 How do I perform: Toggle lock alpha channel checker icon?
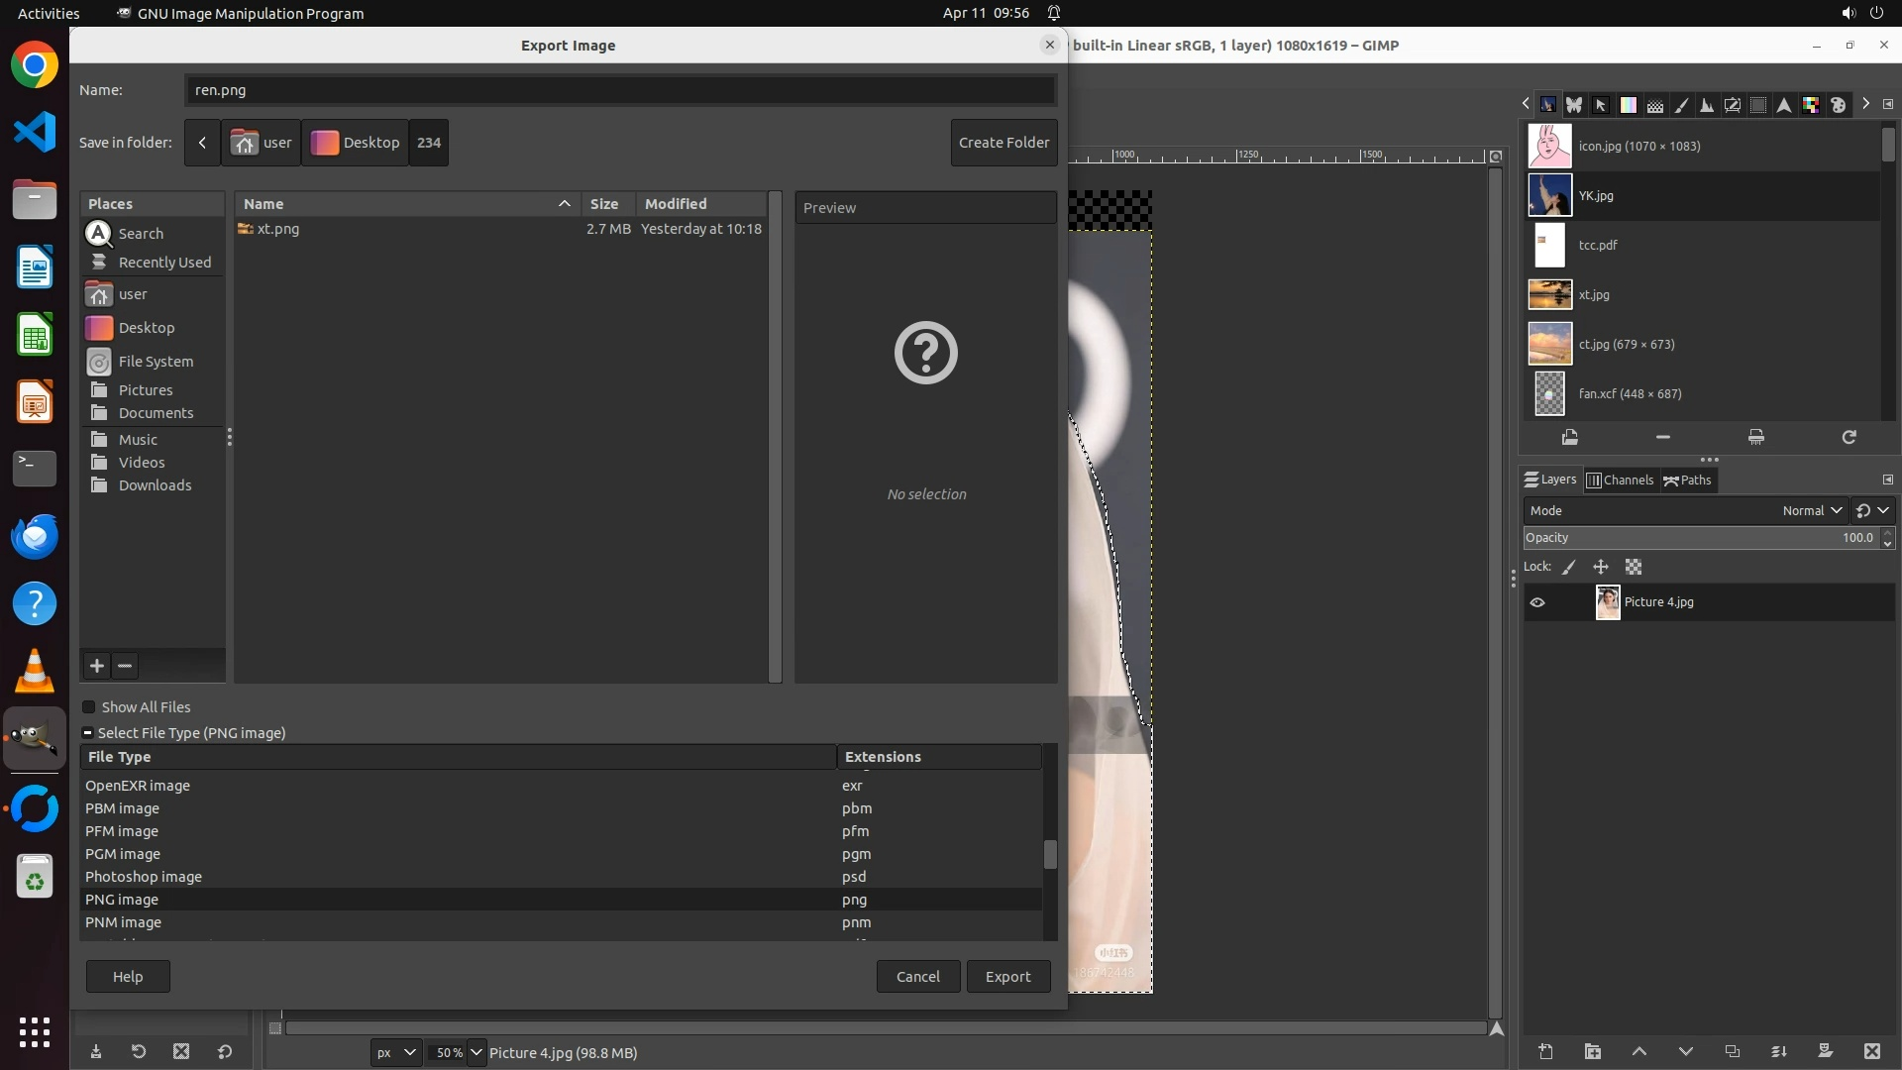(1634, 567)
